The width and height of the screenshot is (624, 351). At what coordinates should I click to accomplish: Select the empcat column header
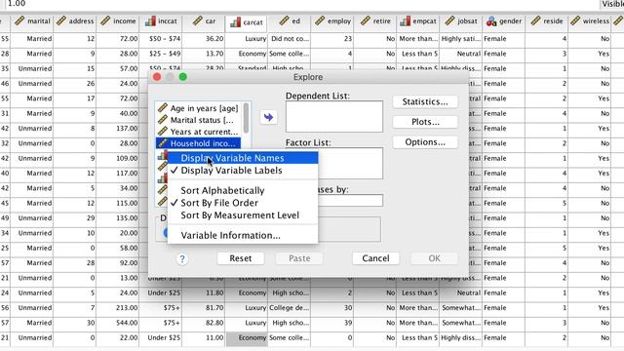[x=418, y=21]
